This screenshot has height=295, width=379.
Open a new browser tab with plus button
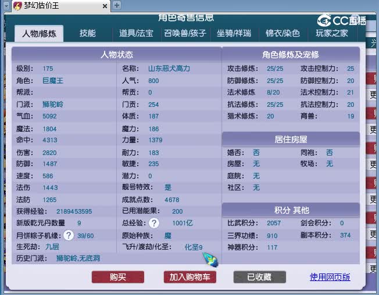(x=117, y=5)
